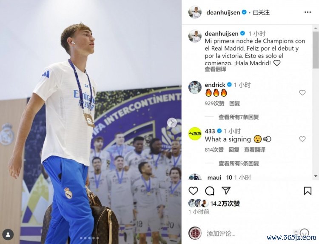Toggle the 已关注 following button

point(261,13)
